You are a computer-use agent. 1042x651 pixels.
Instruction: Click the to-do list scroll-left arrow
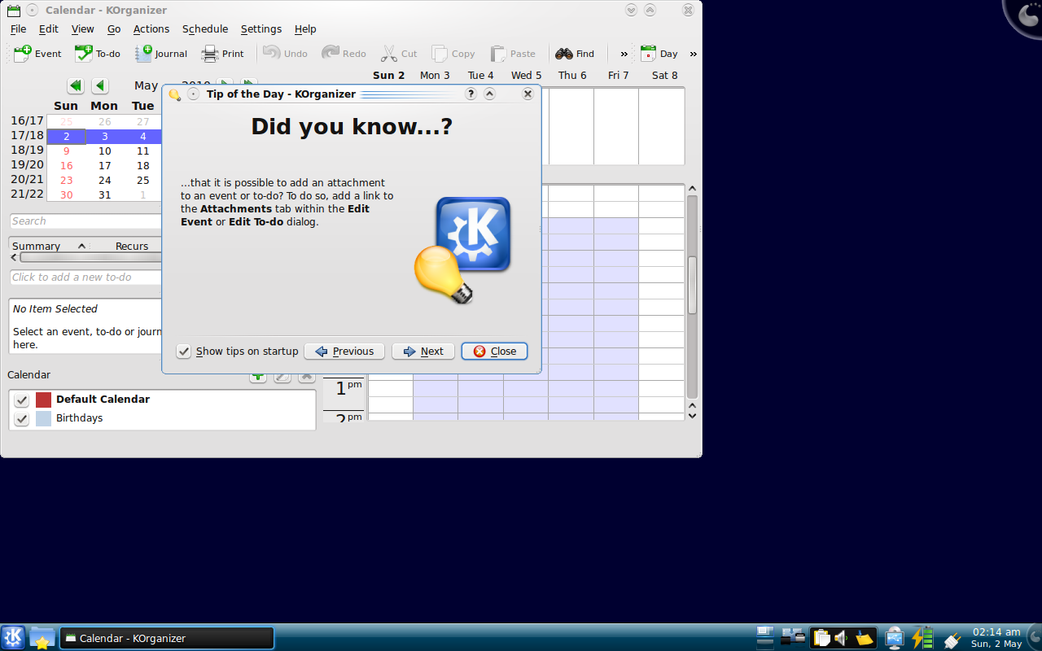pyautogui.click(x=14, y=257)
